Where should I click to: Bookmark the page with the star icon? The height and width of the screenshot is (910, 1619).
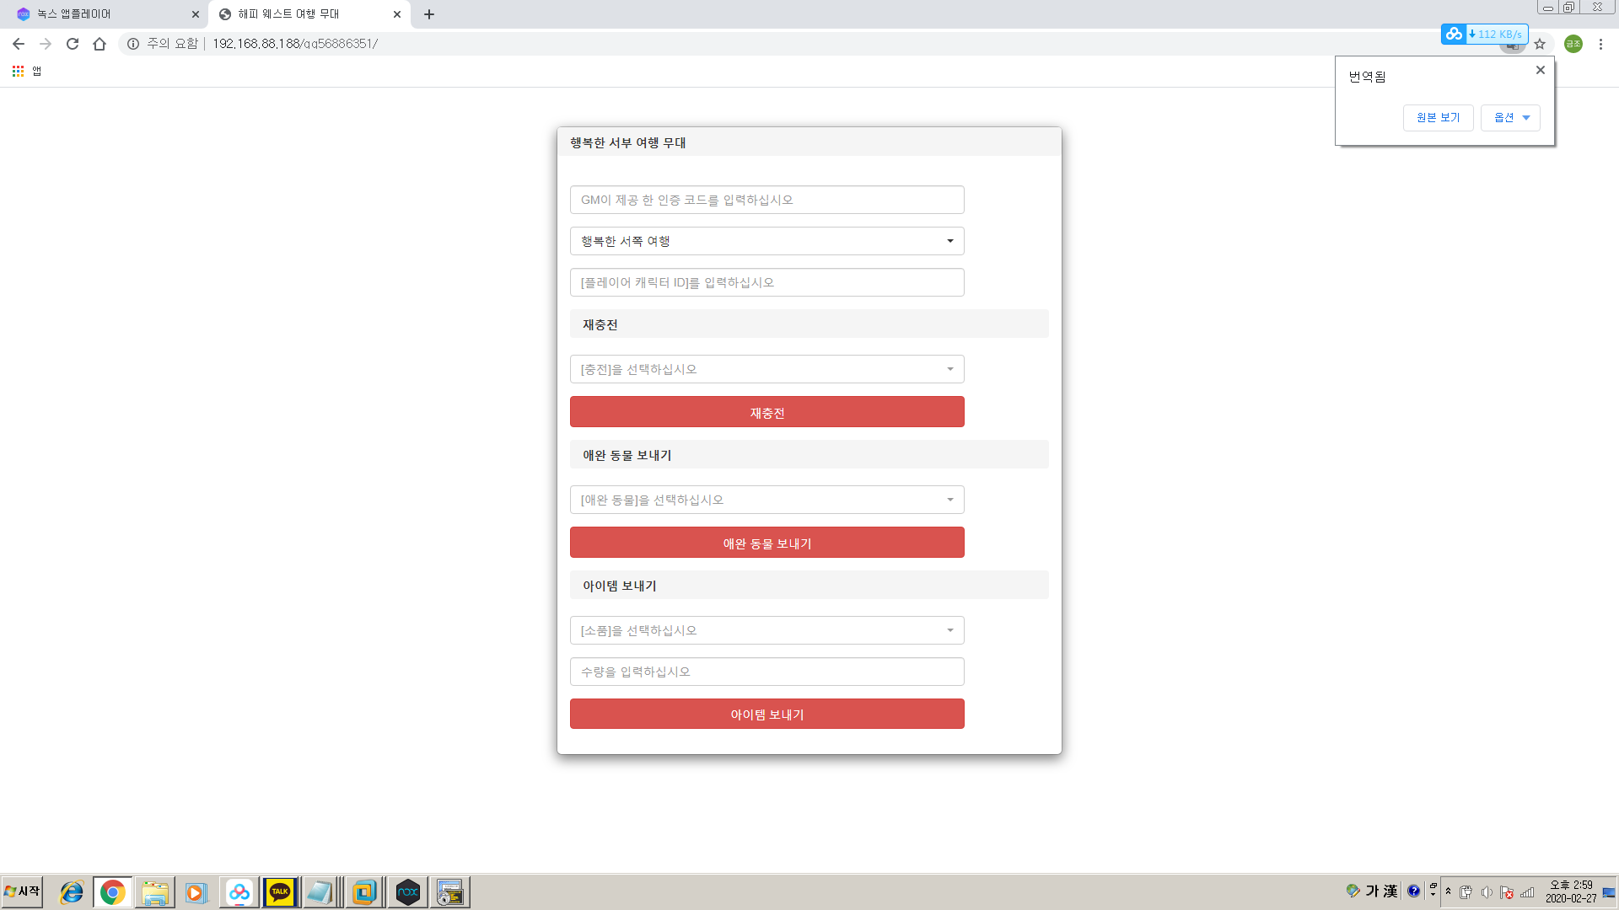[x=1540, y=44]
